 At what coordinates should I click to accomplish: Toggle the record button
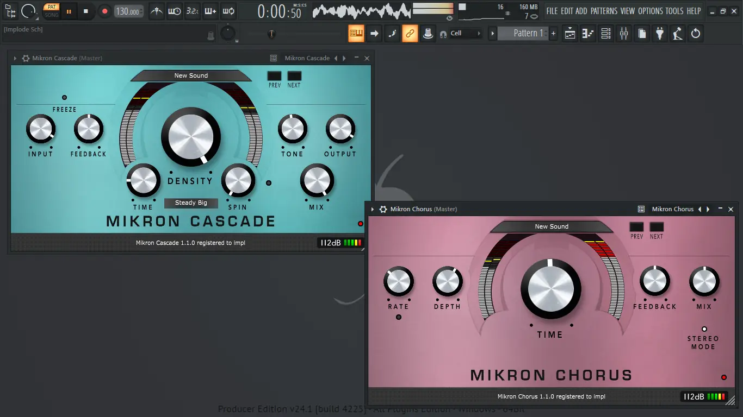click(104, 11)
